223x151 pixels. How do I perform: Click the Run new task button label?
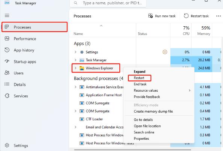tap(165, 16)
